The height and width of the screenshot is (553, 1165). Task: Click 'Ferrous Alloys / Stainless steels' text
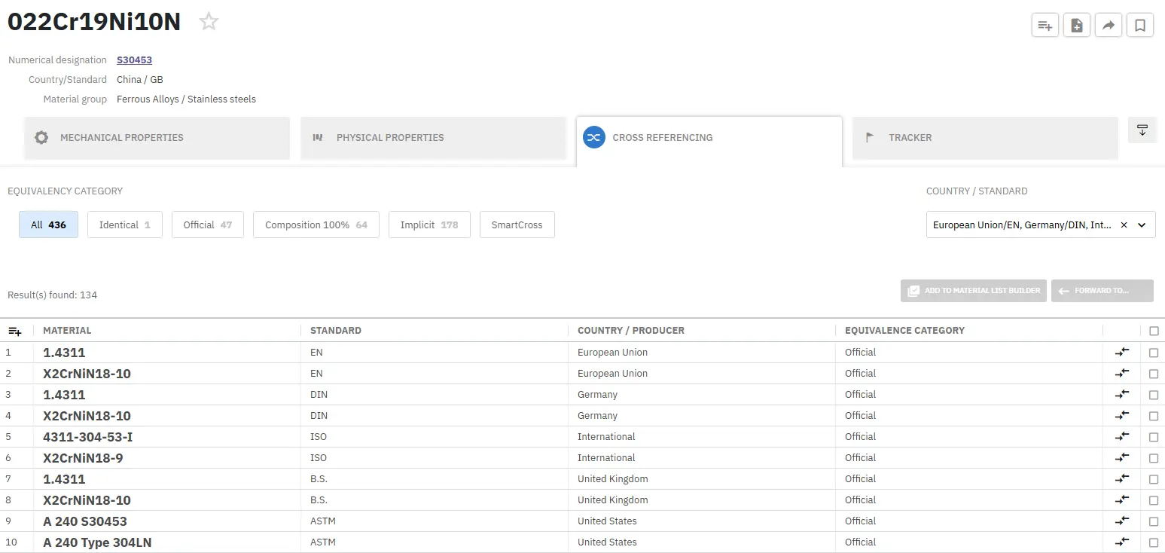pyautogui.click(x=186, y=99)
